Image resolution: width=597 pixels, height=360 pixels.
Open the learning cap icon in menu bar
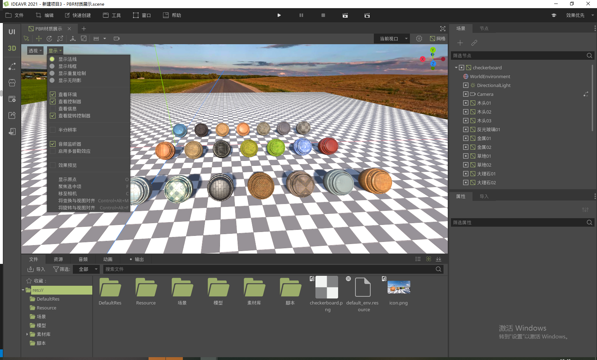coord(554,15)
